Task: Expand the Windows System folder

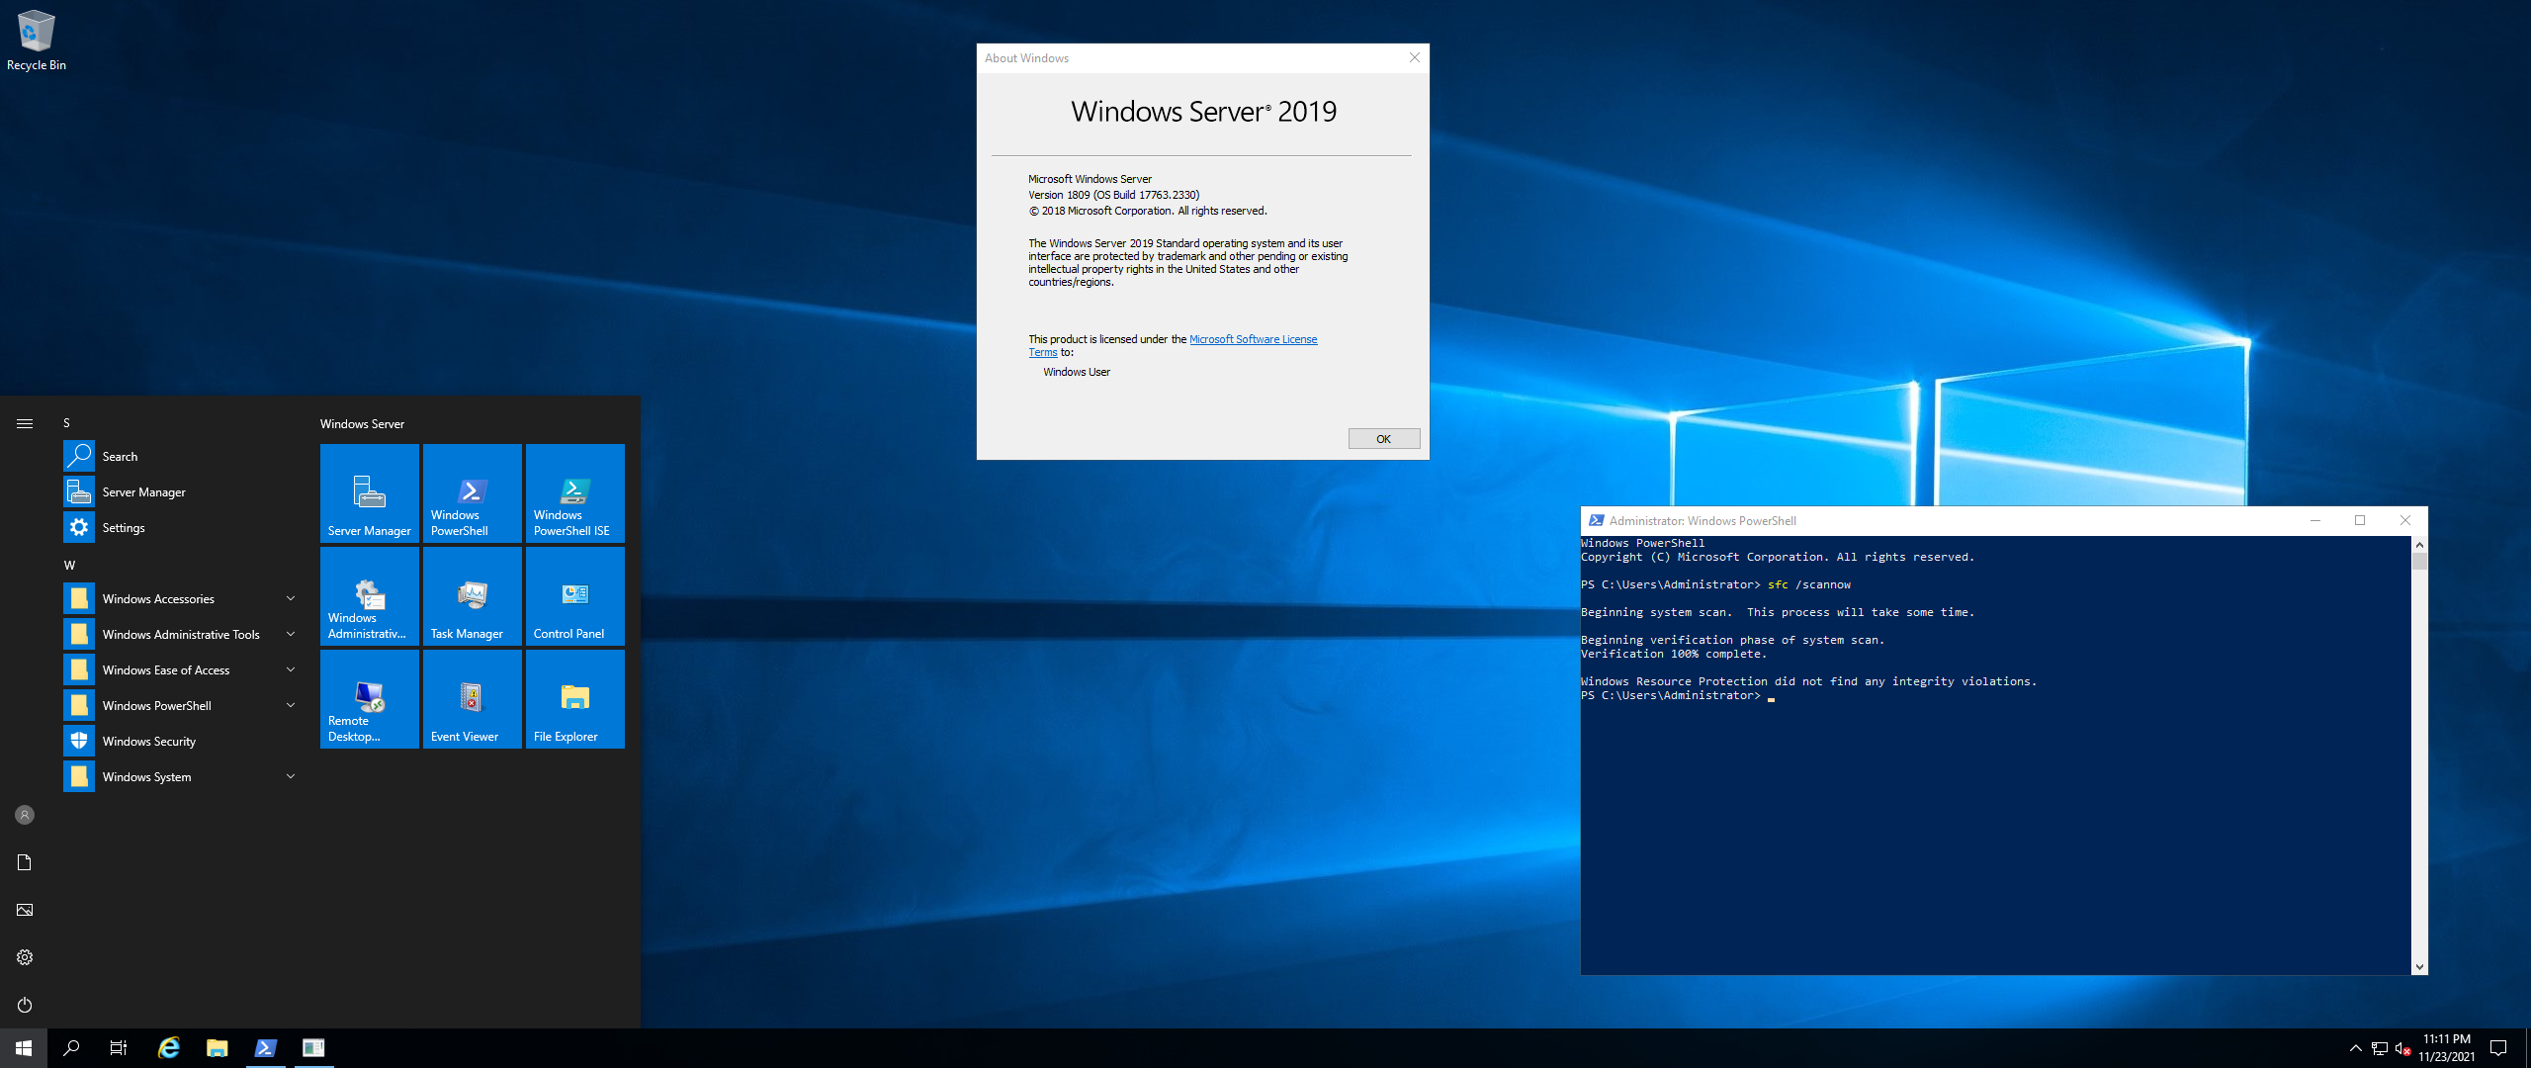Action: pos(182,776)
